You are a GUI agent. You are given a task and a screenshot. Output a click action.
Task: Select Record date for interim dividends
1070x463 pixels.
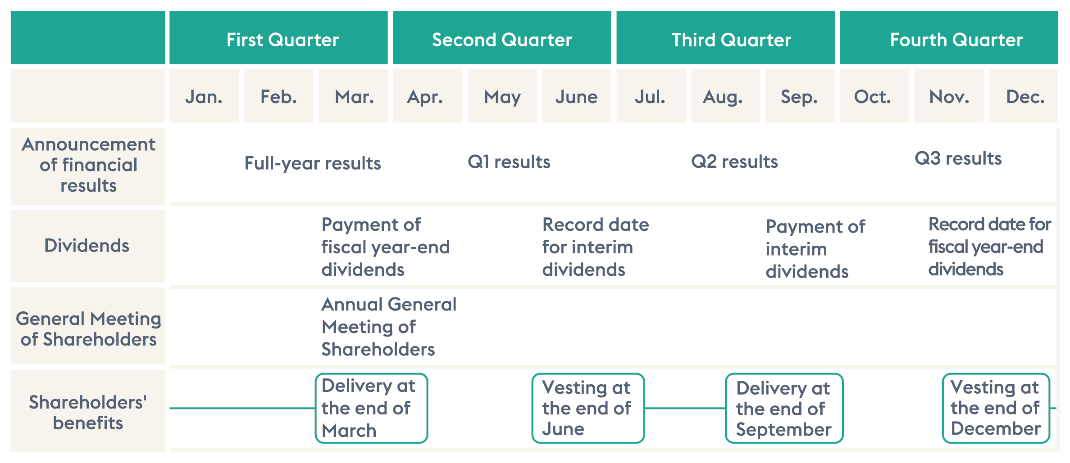pyautogui.click(x=596, y=247)
